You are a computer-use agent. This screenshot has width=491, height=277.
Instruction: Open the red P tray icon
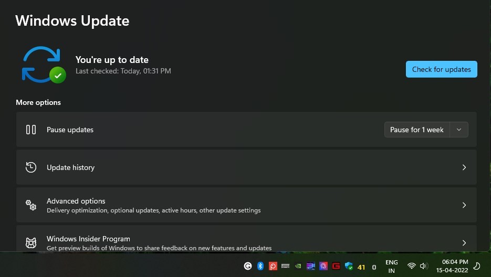(x=273, y=266)
